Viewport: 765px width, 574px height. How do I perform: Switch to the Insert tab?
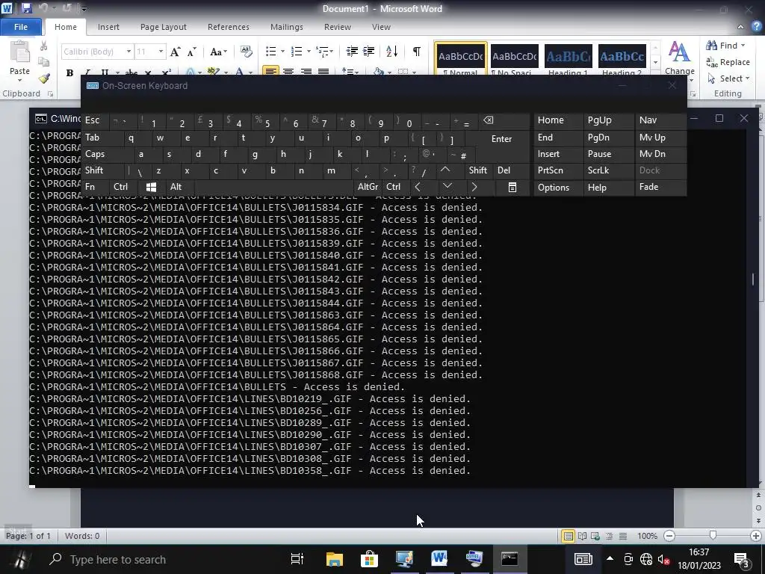click(108, 27)
